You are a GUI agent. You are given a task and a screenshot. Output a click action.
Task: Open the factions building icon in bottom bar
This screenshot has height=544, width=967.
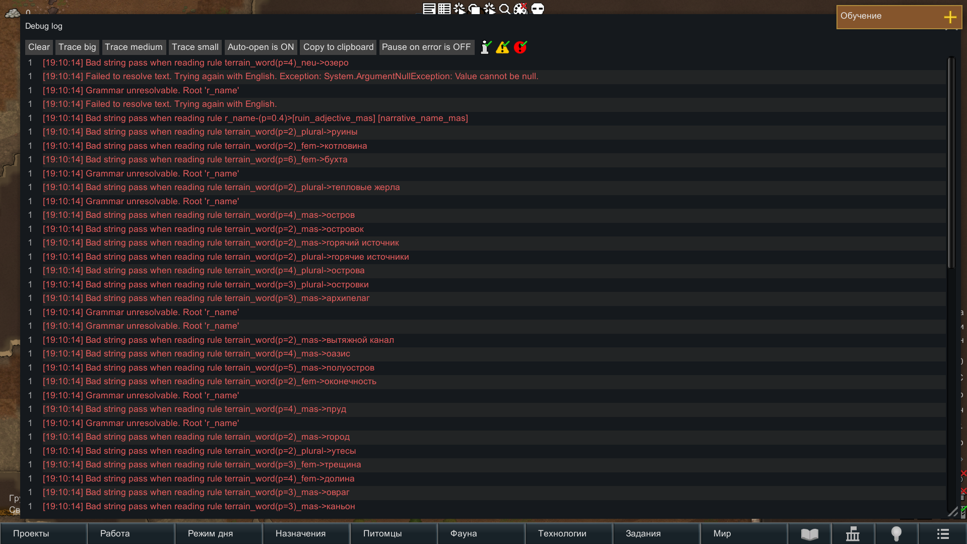click(x=853, y=533)
